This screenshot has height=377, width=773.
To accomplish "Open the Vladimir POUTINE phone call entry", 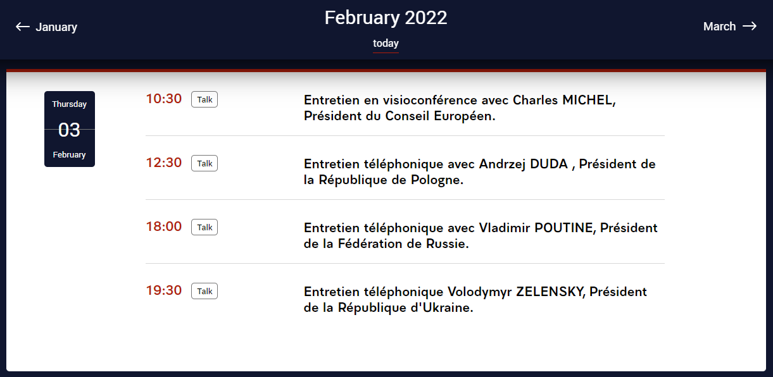I will point(481,235).
